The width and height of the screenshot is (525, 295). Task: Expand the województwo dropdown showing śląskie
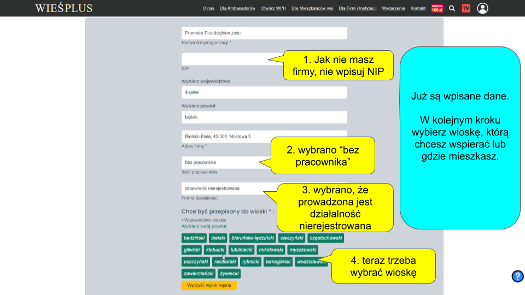click(x=264, y=92)
